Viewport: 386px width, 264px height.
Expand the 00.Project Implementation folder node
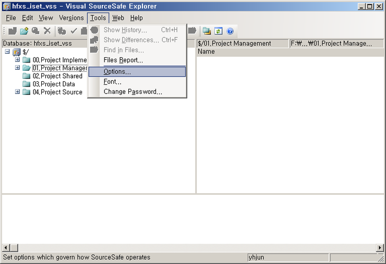[x=17, y=60]
